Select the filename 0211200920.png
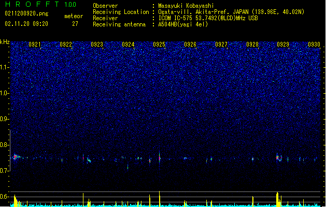Viewport: 326px width, 207px height. coord(26,13)
